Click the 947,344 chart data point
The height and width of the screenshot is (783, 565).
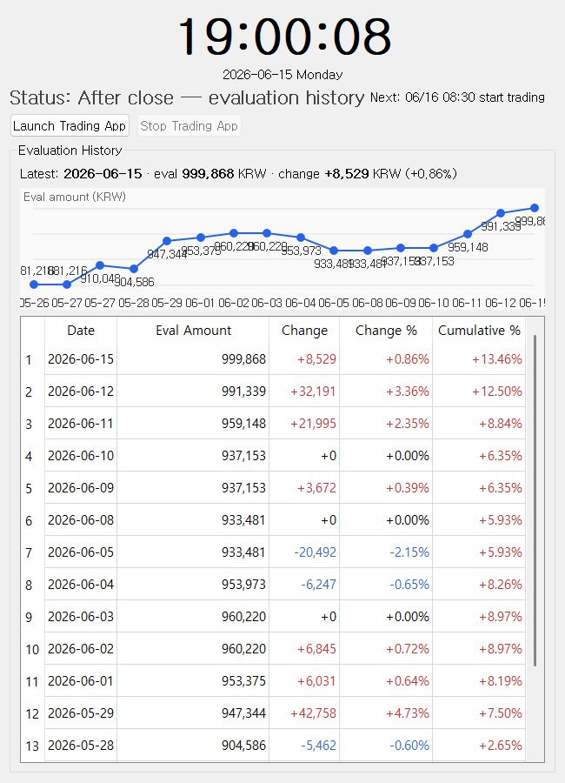(x=167, y=241)
